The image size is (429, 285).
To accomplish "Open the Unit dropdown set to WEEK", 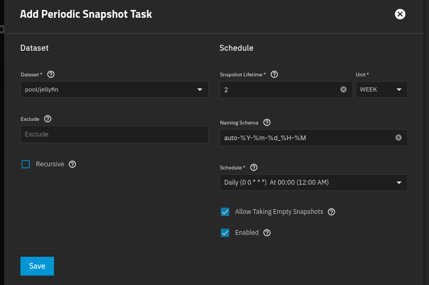I will [x=381, y=89].
